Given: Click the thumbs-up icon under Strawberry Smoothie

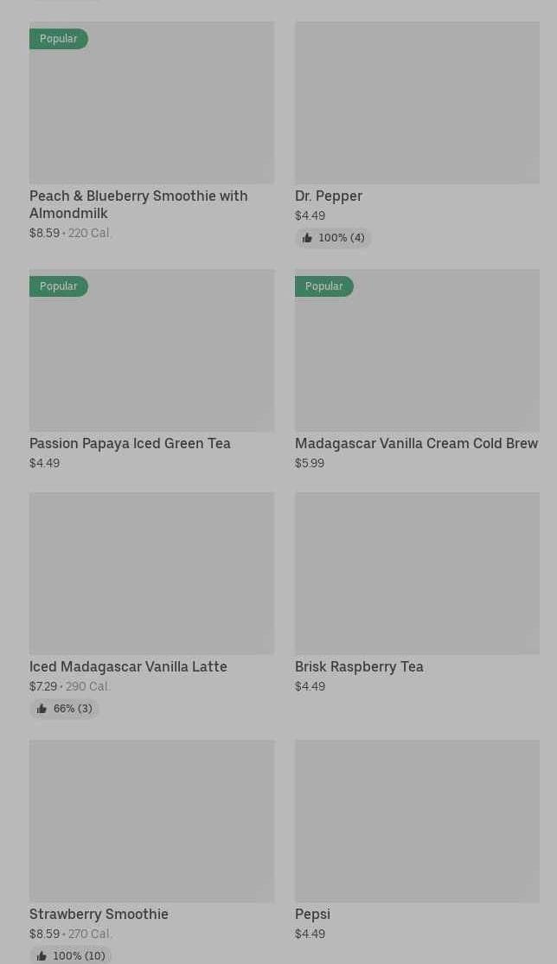Looking at the screenshot, I should point(42,956).
